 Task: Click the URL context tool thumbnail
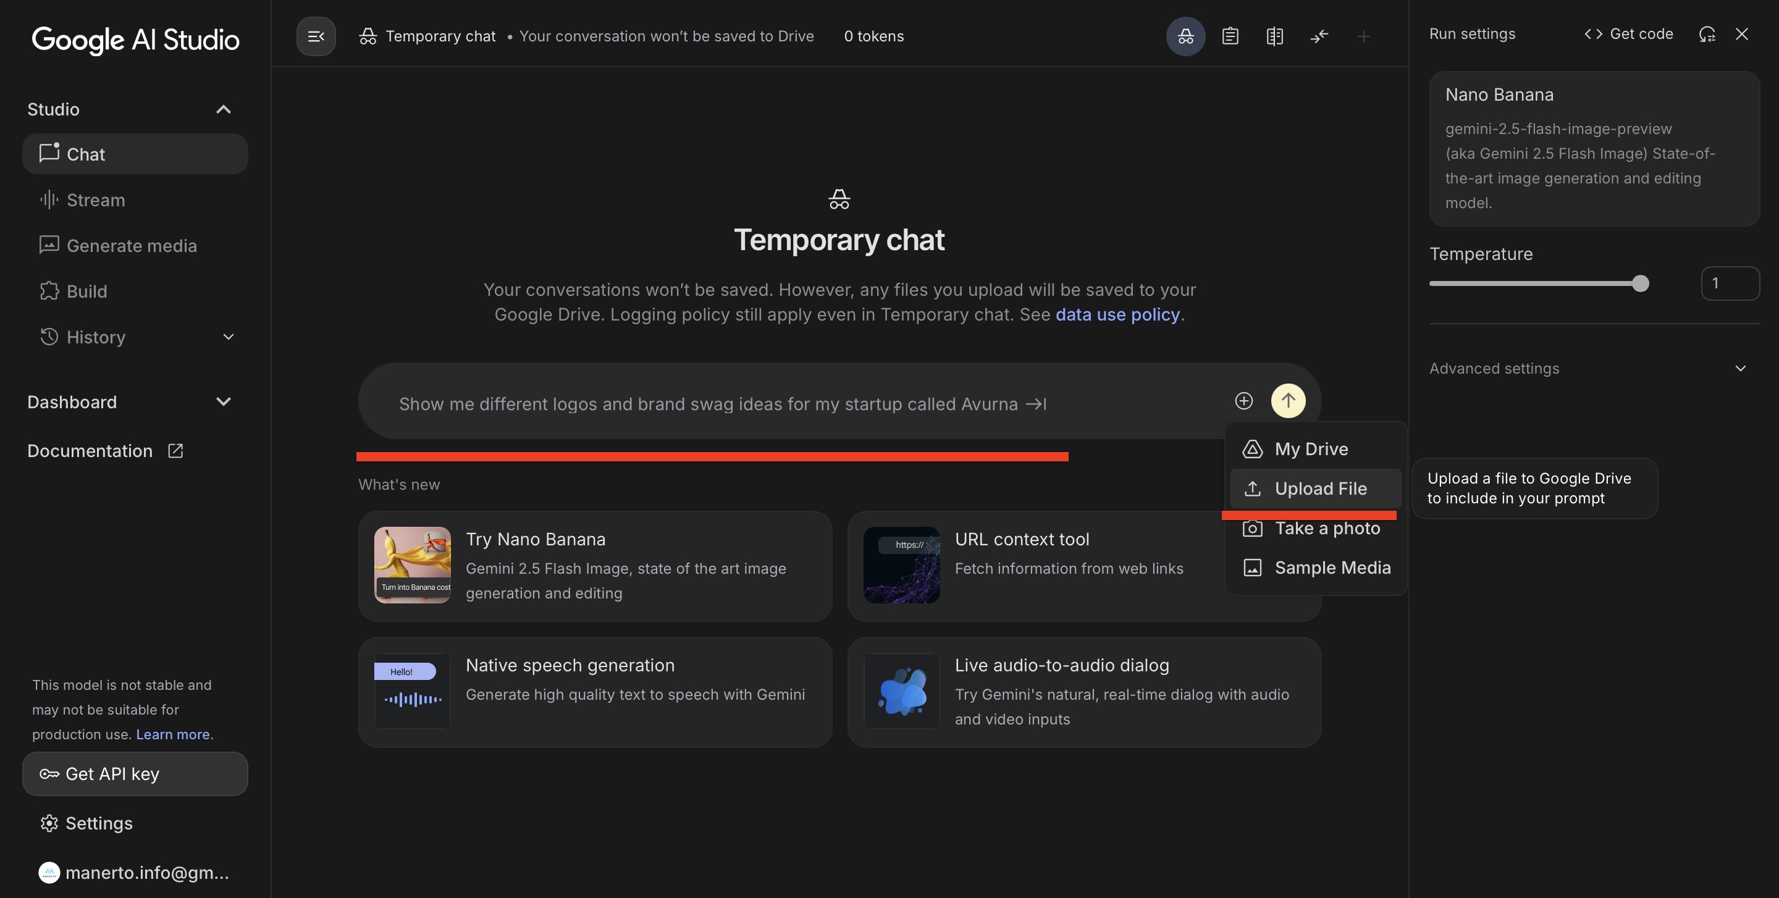coord(901,564)
